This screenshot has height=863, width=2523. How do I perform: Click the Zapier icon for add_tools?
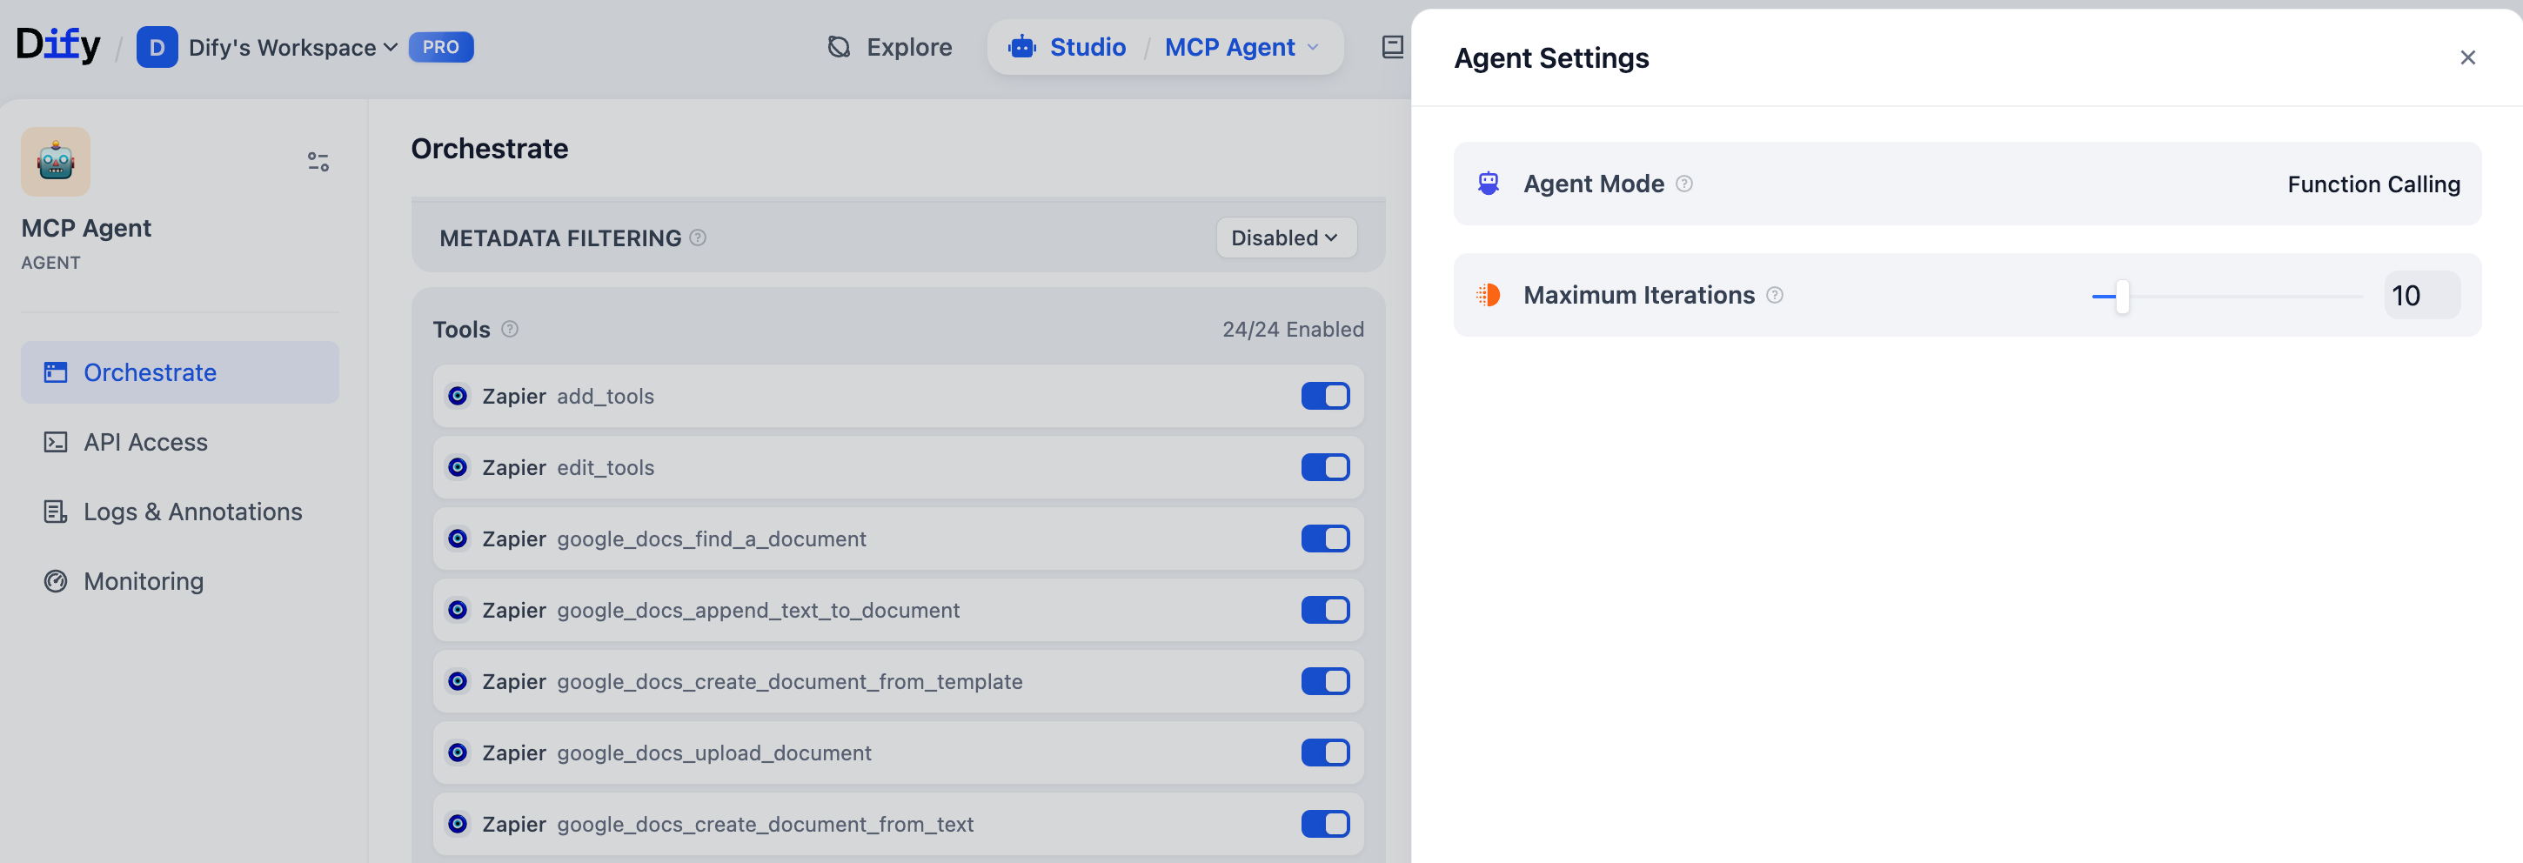[458, 396]
